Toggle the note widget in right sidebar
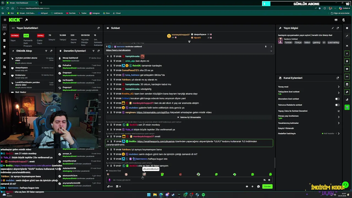 347,61
